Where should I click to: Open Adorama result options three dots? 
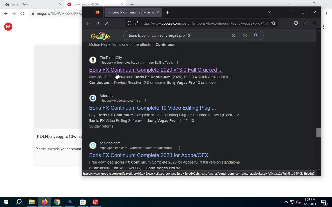(146, 101)
